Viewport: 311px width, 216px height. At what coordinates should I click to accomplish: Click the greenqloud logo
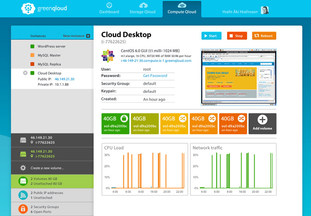44,9
